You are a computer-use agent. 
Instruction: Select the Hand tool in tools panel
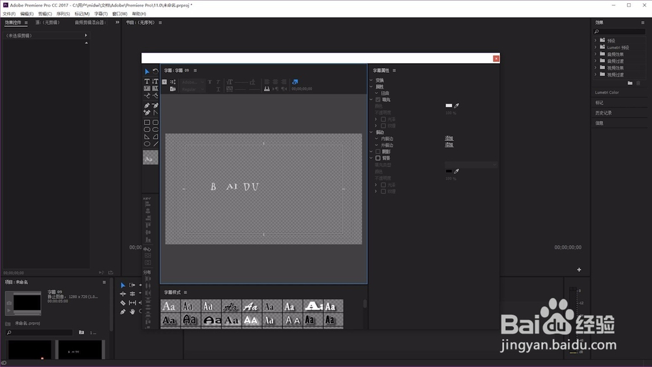132,312
